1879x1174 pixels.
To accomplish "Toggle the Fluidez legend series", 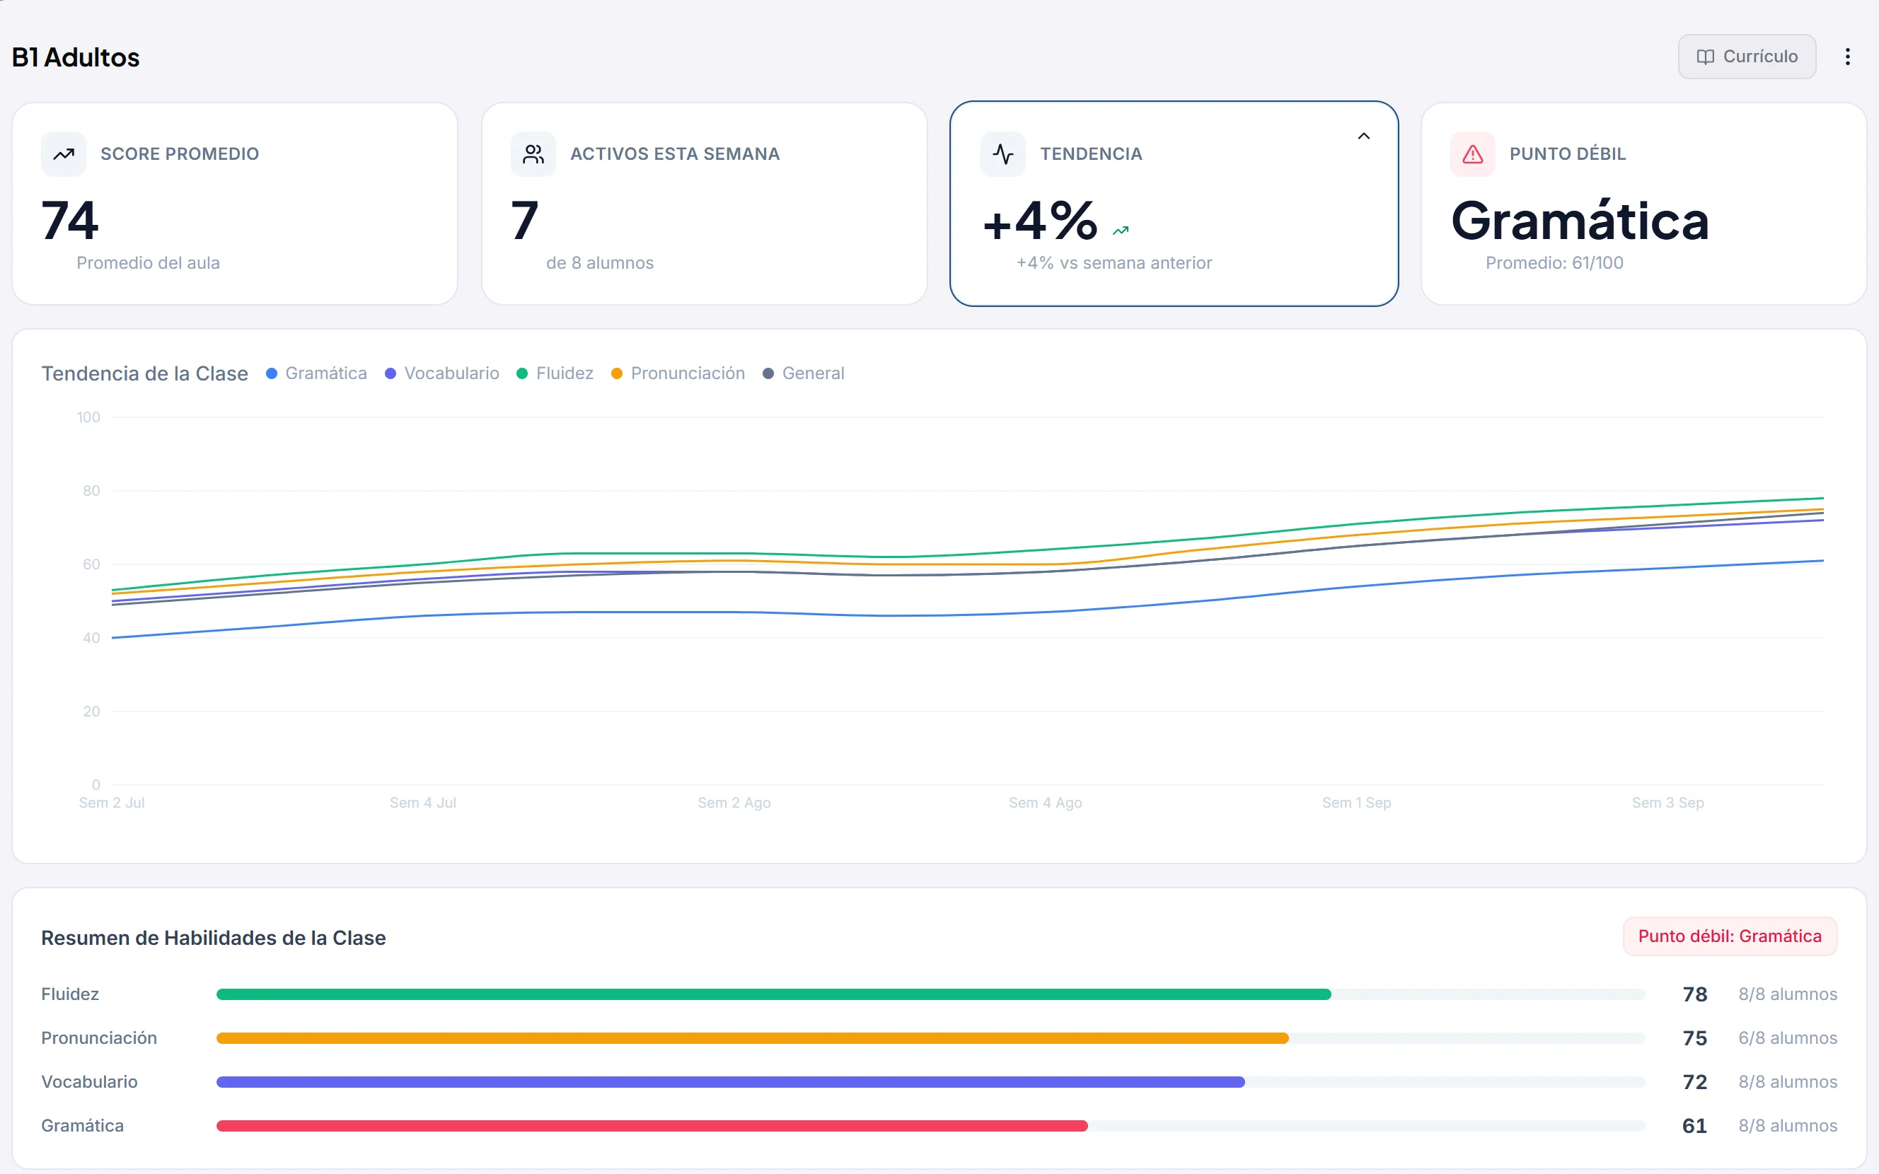I will (x=555, y=373).
